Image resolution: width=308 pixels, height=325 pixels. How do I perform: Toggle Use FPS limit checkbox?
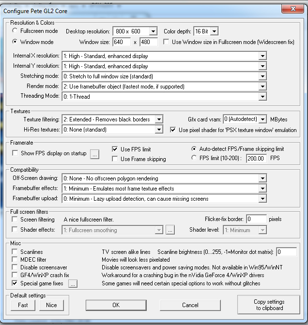pos(115,149)
